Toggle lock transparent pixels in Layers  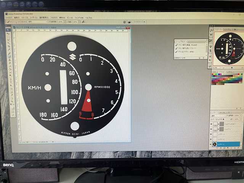pos(217,119)
